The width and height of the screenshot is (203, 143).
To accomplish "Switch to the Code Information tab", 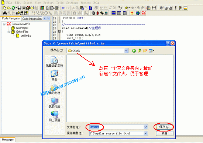I will tap(32, 19).
